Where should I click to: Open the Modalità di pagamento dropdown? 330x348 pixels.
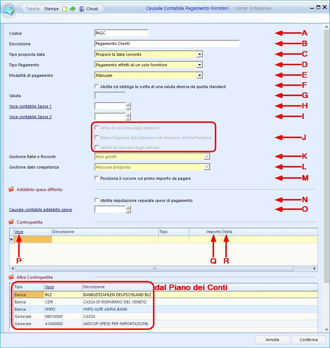tap(199, 75)
